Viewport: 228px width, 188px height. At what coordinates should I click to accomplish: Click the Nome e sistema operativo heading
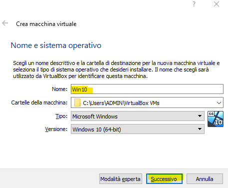(x=56, y=45)
